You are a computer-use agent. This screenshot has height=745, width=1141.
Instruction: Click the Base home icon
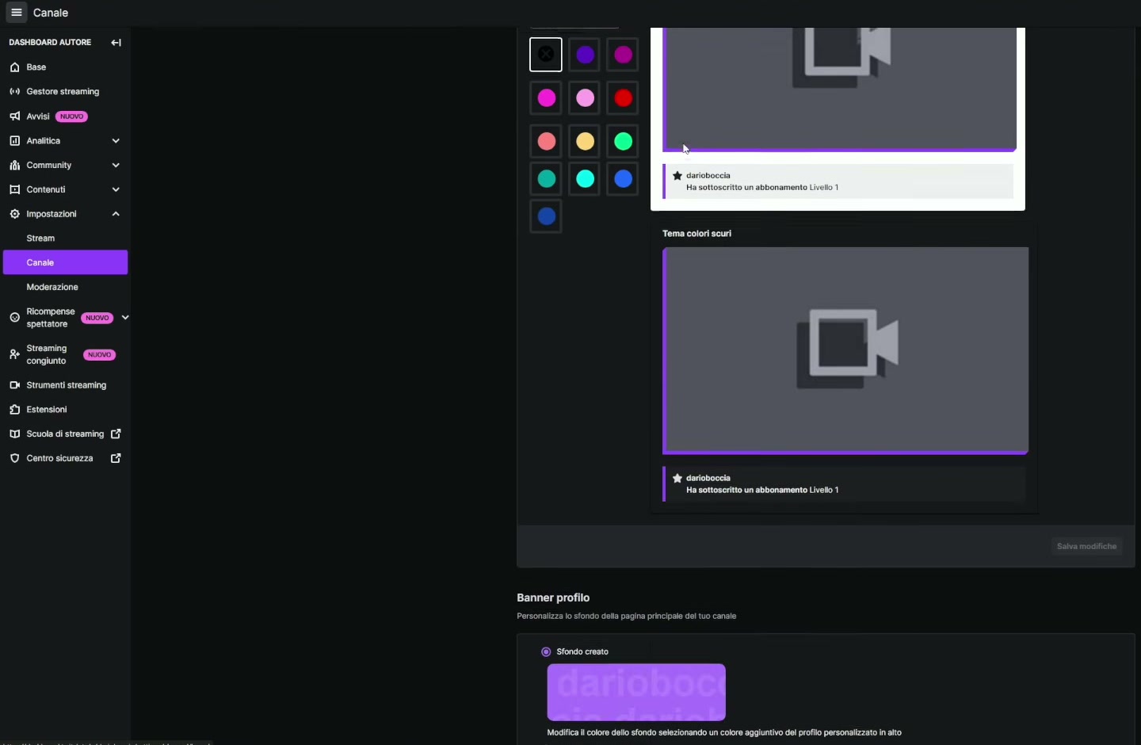click(14, 67)
